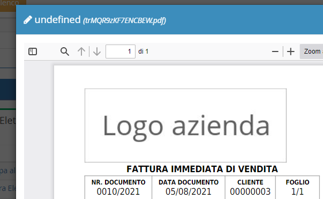The width and height of the screenshot is (323, 199).
Task: Click the pencil edit icon beside undefined title
Action: [x=28, y=20]
